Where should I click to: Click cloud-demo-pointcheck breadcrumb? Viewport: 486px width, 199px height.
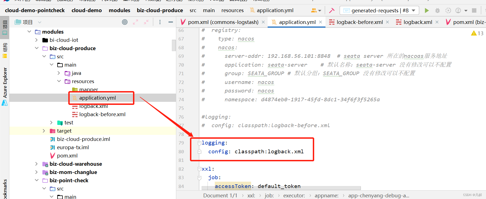coord(35,10)
